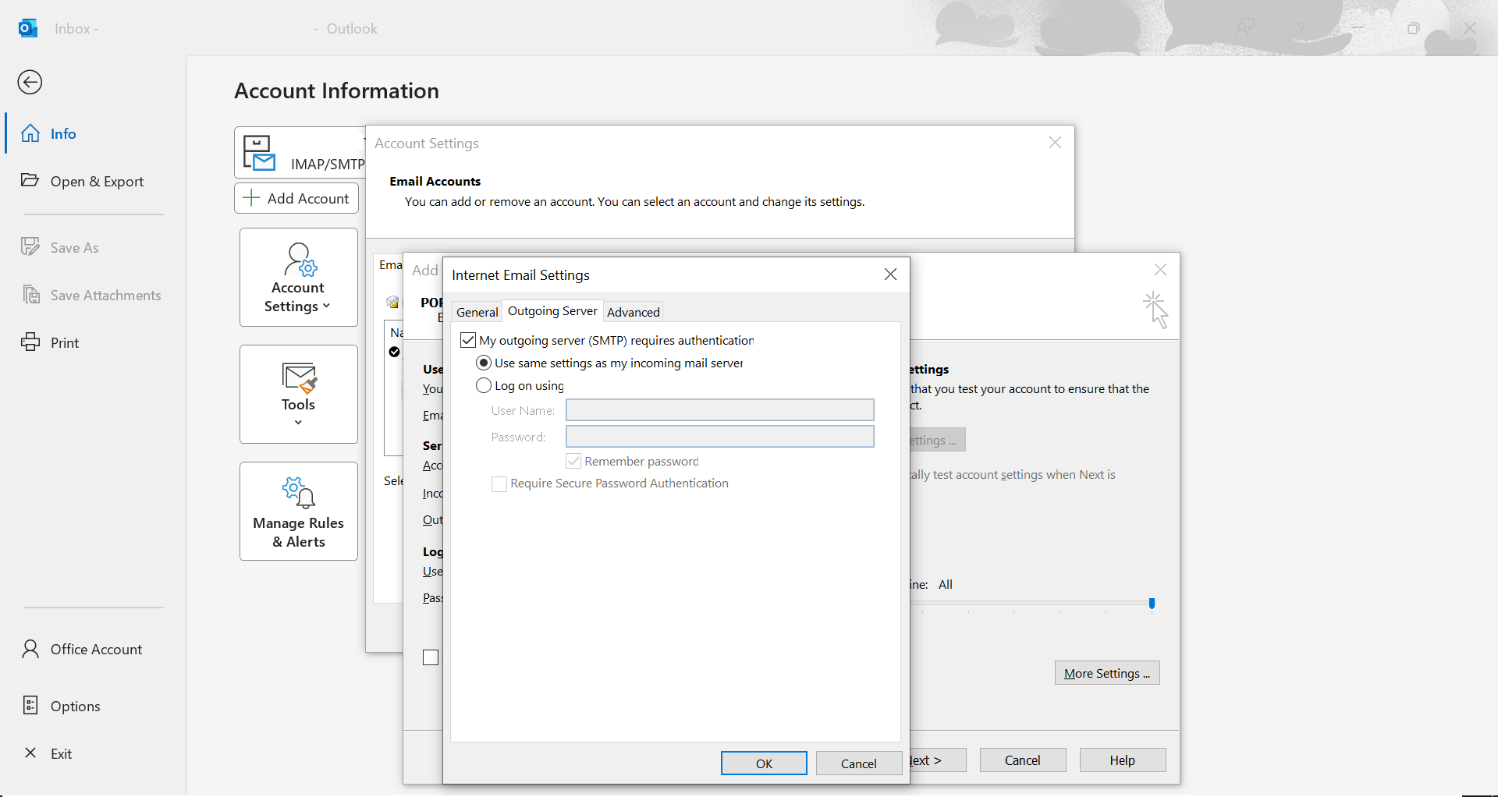The width and height of the screenshot is (1505, 797).
Task: Switch to the Advanced tab
Action: click(x=633, y=312)
